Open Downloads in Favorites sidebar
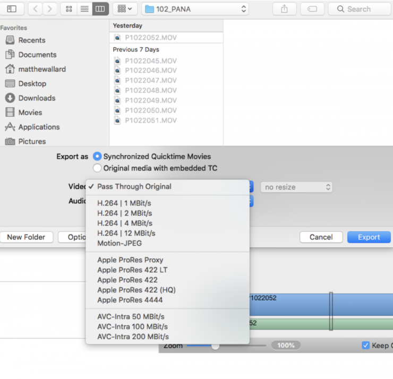The height and width of the screenshot is (379, 393). tap(36, 98)
